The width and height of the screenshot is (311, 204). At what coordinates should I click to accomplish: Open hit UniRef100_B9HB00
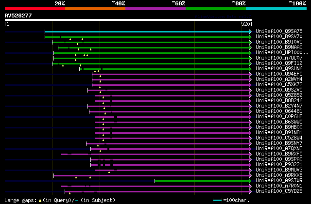pyautogui.click(x=279, y=127)
